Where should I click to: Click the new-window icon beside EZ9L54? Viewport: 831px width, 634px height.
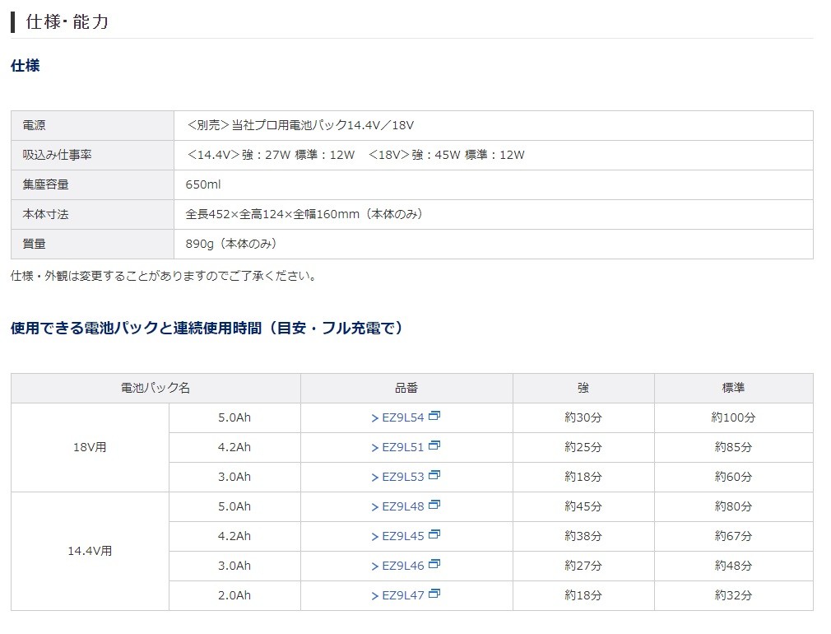coord(434,416)
